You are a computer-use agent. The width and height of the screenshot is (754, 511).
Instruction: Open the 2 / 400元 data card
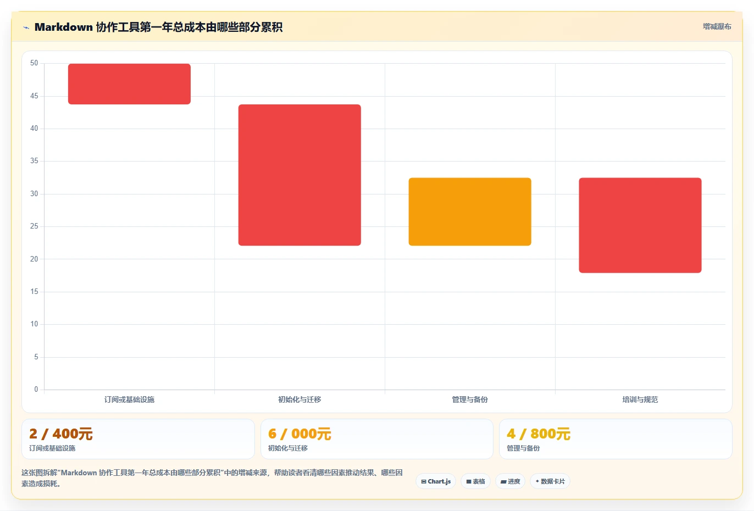138,439
